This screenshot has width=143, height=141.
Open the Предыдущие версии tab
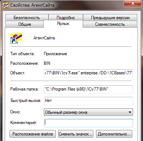[110, 18]
